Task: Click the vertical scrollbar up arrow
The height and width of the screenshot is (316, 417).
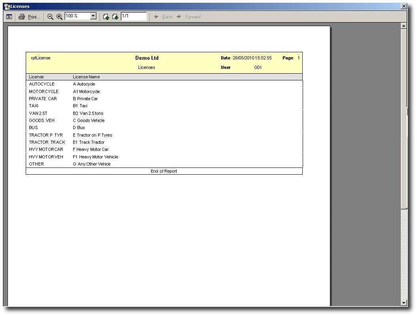Action: [x=404, y=26]
